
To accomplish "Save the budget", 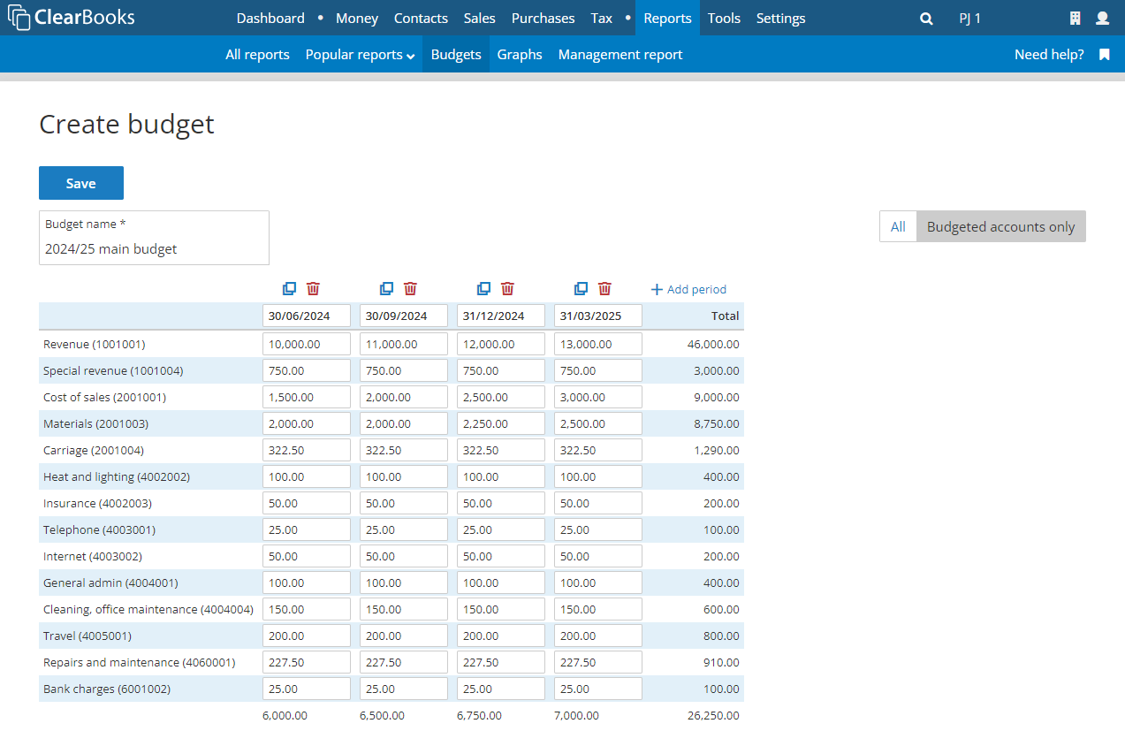I will point(80,182).
